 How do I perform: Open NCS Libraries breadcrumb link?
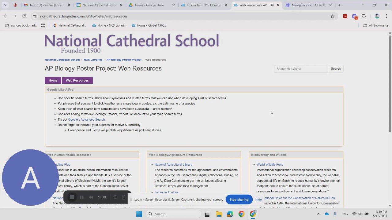(93, 60)
